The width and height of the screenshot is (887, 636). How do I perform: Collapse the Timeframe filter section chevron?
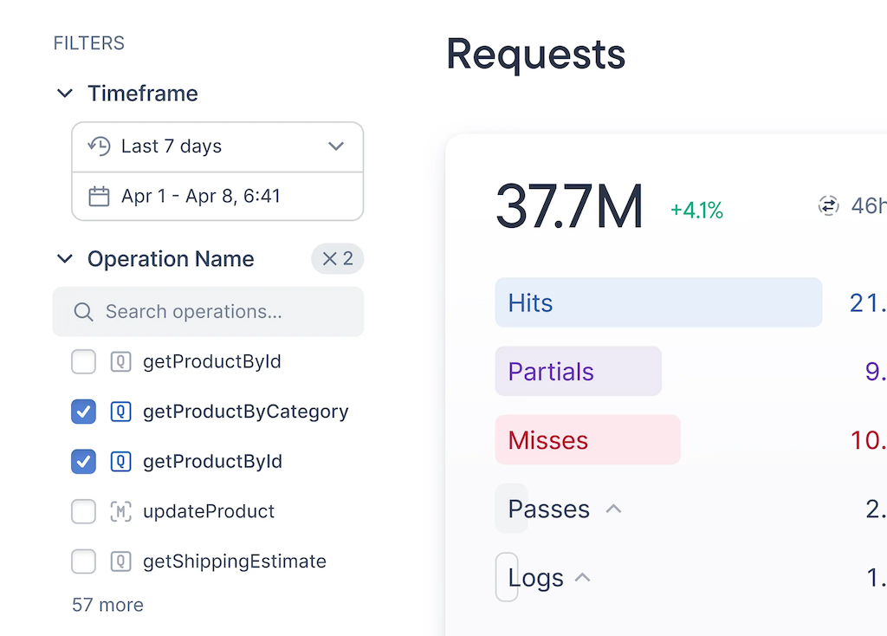click(65, 94)
